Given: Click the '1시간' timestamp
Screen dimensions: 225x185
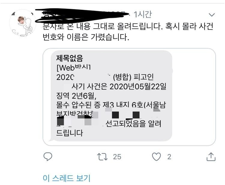Looking at the screenshot, I should [x=142, y=14].
